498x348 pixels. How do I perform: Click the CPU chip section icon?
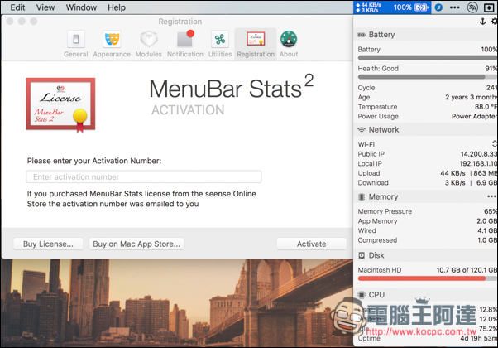click(x=362, y=295)
